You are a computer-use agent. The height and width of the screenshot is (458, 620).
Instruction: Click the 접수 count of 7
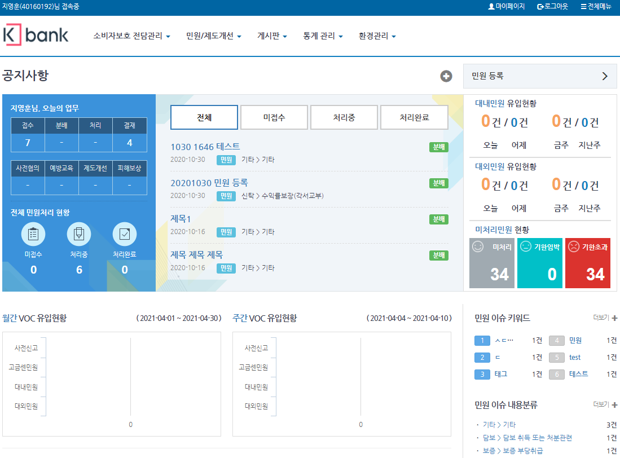tap(28, 143)
